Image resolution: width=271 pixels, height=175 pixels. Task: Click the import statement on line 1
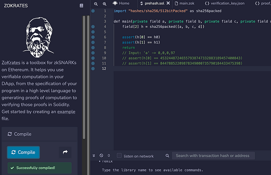pyautogui.click(x=168, y=11)
